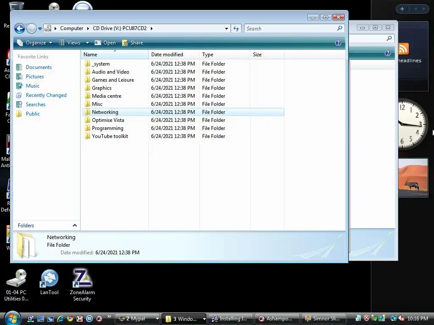Click muted volume tray icon
Image resolution: width=434 pixels, height=325 pixels.
[x=401, y=319]
